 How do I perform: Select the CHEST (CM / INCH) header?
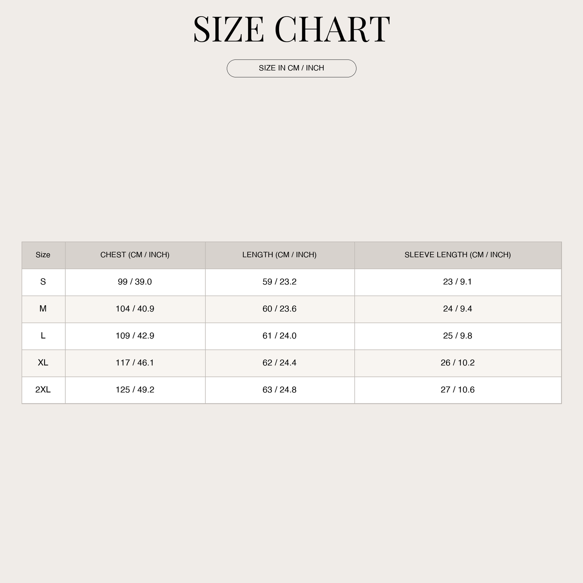(135, 255)
